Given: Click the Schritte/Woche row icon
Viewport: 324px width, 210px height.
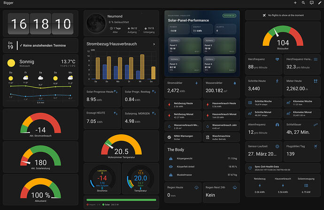Looking at the screenshot, I should pyautogui.click(x=250, y=102).
